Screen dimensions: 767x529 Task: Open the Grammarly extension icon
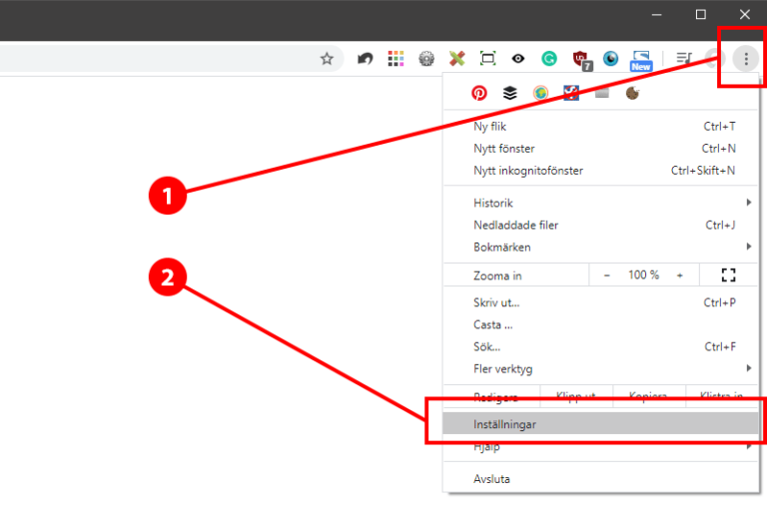click(549, 59)
